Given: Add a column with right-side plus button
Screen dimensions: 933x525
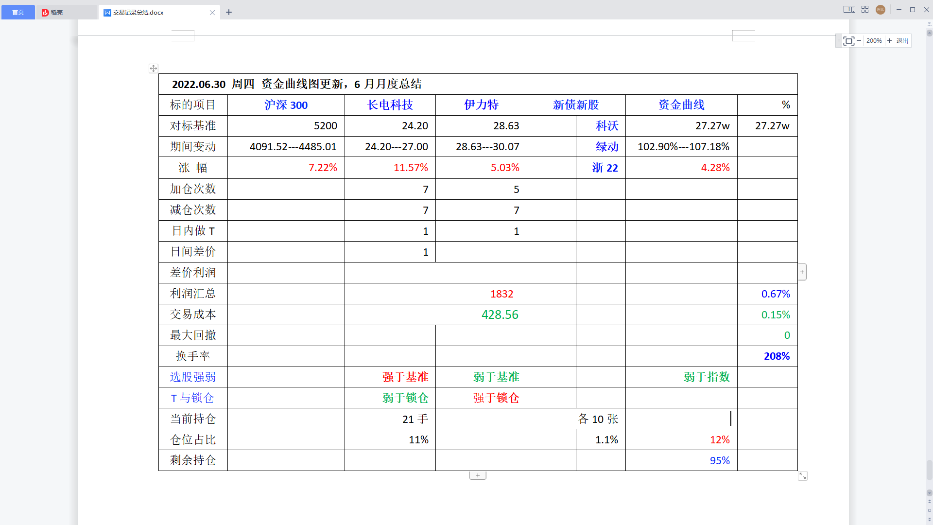Looking at the screenshot, I should (802, 272).
